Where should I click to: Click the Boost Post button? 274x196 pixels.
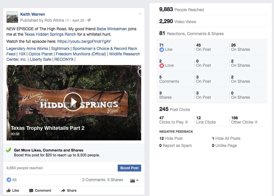click(x=129, y=168)
